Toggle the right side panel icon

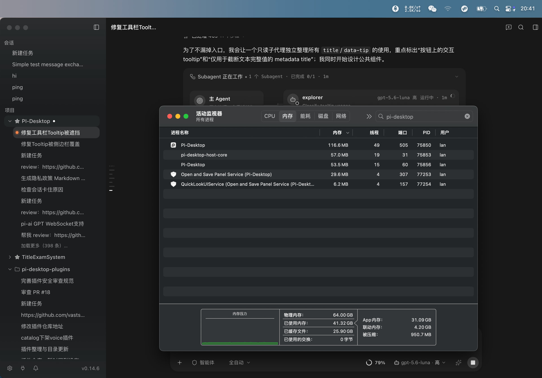(535, 27)
